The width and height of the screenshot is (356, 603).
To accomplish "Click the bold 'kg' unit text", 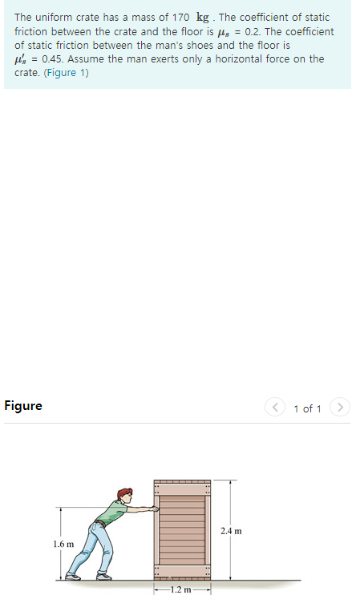I will [x=203, y=18].
